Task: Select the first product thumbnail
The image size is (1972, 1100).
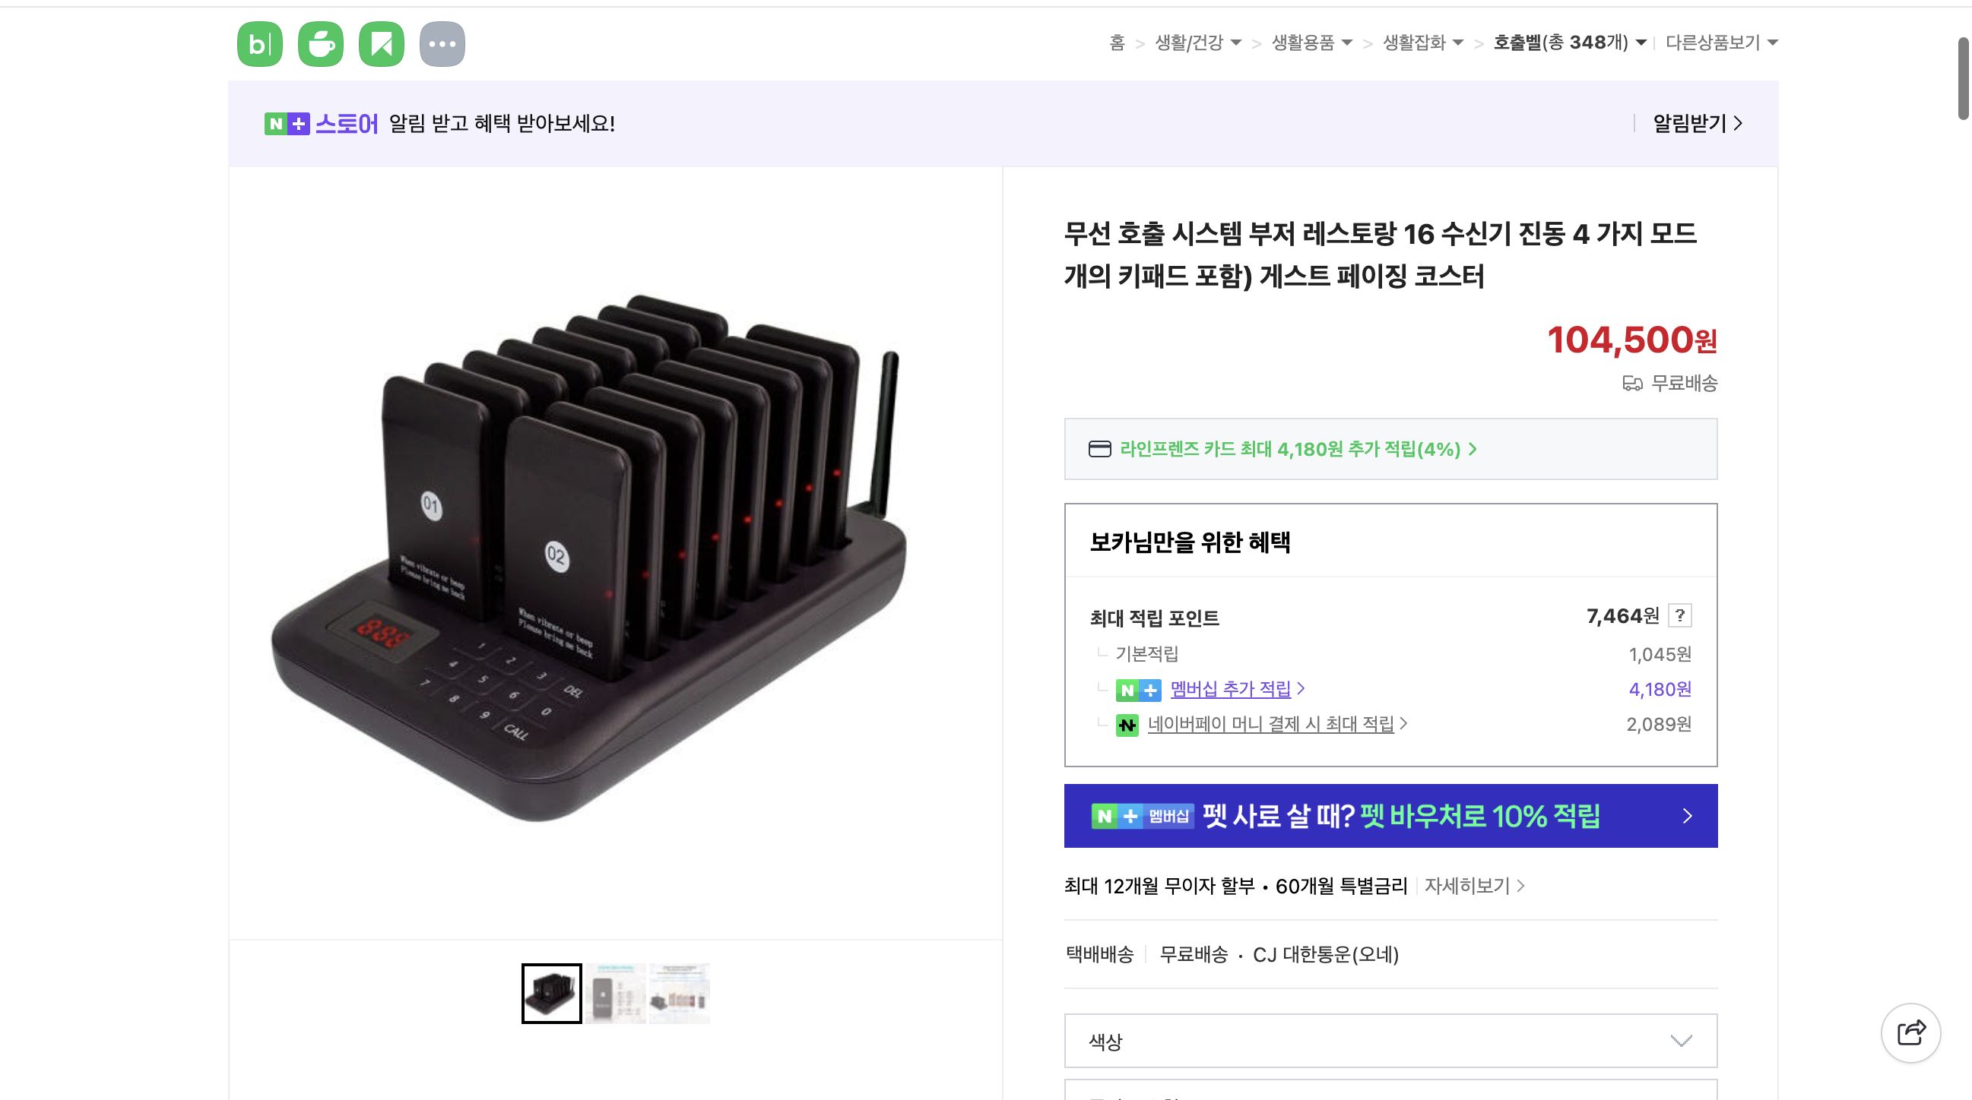Action: click(x=550, y=992)
